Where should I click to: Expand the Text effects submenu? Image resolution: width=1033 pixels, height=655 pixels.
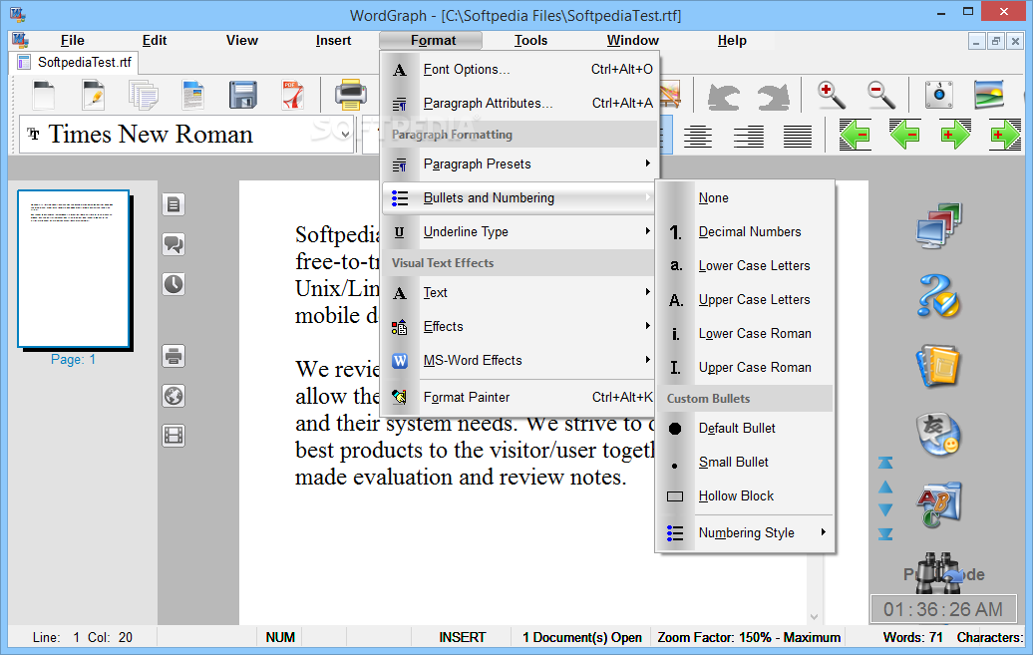pyautogui.click(x=518, y=292)
